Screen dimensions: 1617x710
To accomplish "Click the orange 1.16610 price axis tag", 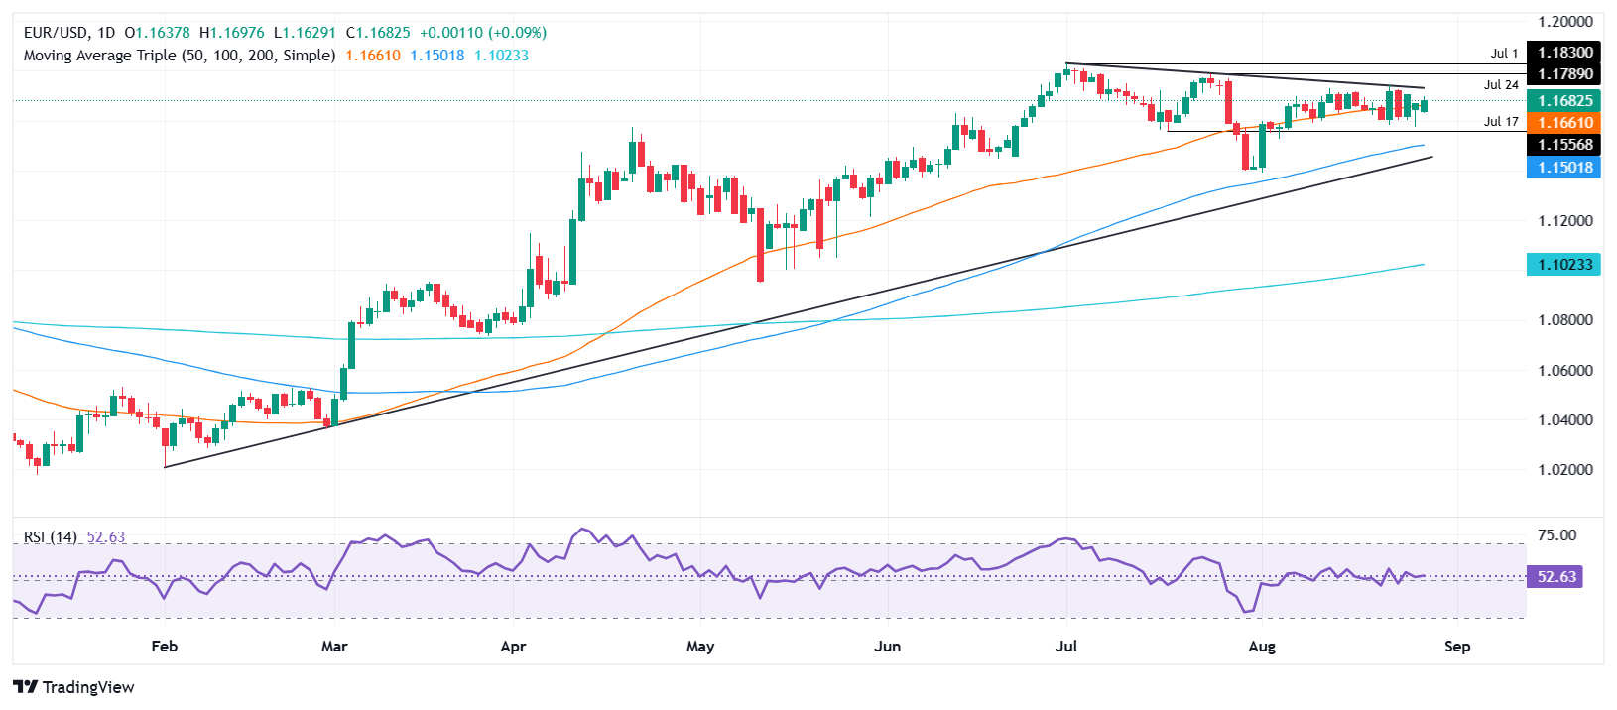I will point(1564,123).
